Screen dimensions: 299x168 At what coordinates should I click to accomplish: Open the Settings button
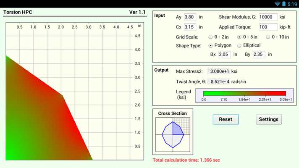click(x=269, y=119)
